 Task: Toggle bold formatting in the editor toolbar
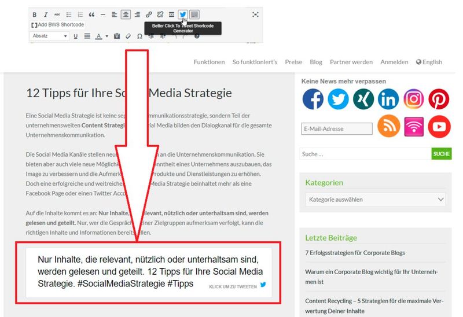34,14
